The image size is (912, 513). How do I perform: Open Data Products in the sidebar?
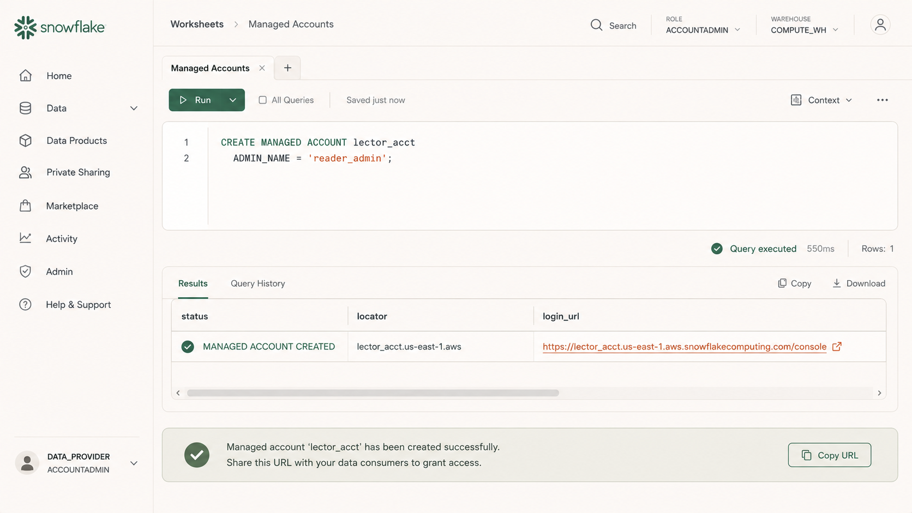pos(76,141)
